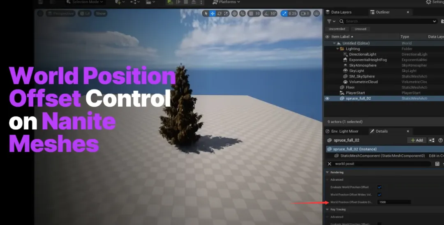
Task: Select the arrow select-objects tool in viewport
Action: pos(206,13)
